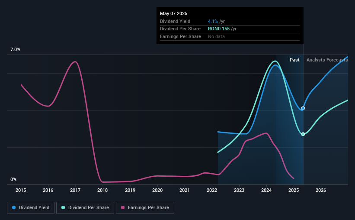
Task: Click the tooltip Dividend Yield row label
Action: 175,21
